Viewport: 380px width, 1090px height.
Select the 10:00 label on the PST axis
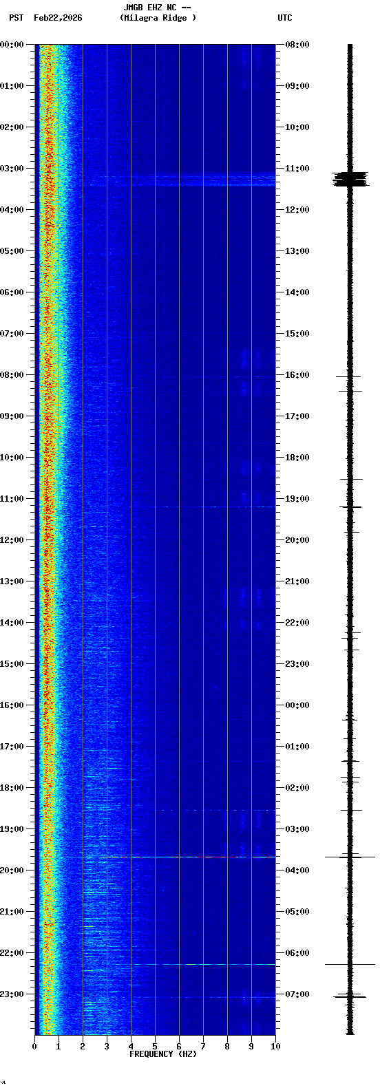tap(12, 458)
